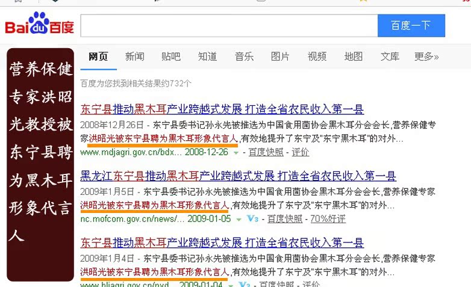The width and height of the screenshot is (471, 287).
Task: Click into the Baidu search input box
Action: point(229,25)
